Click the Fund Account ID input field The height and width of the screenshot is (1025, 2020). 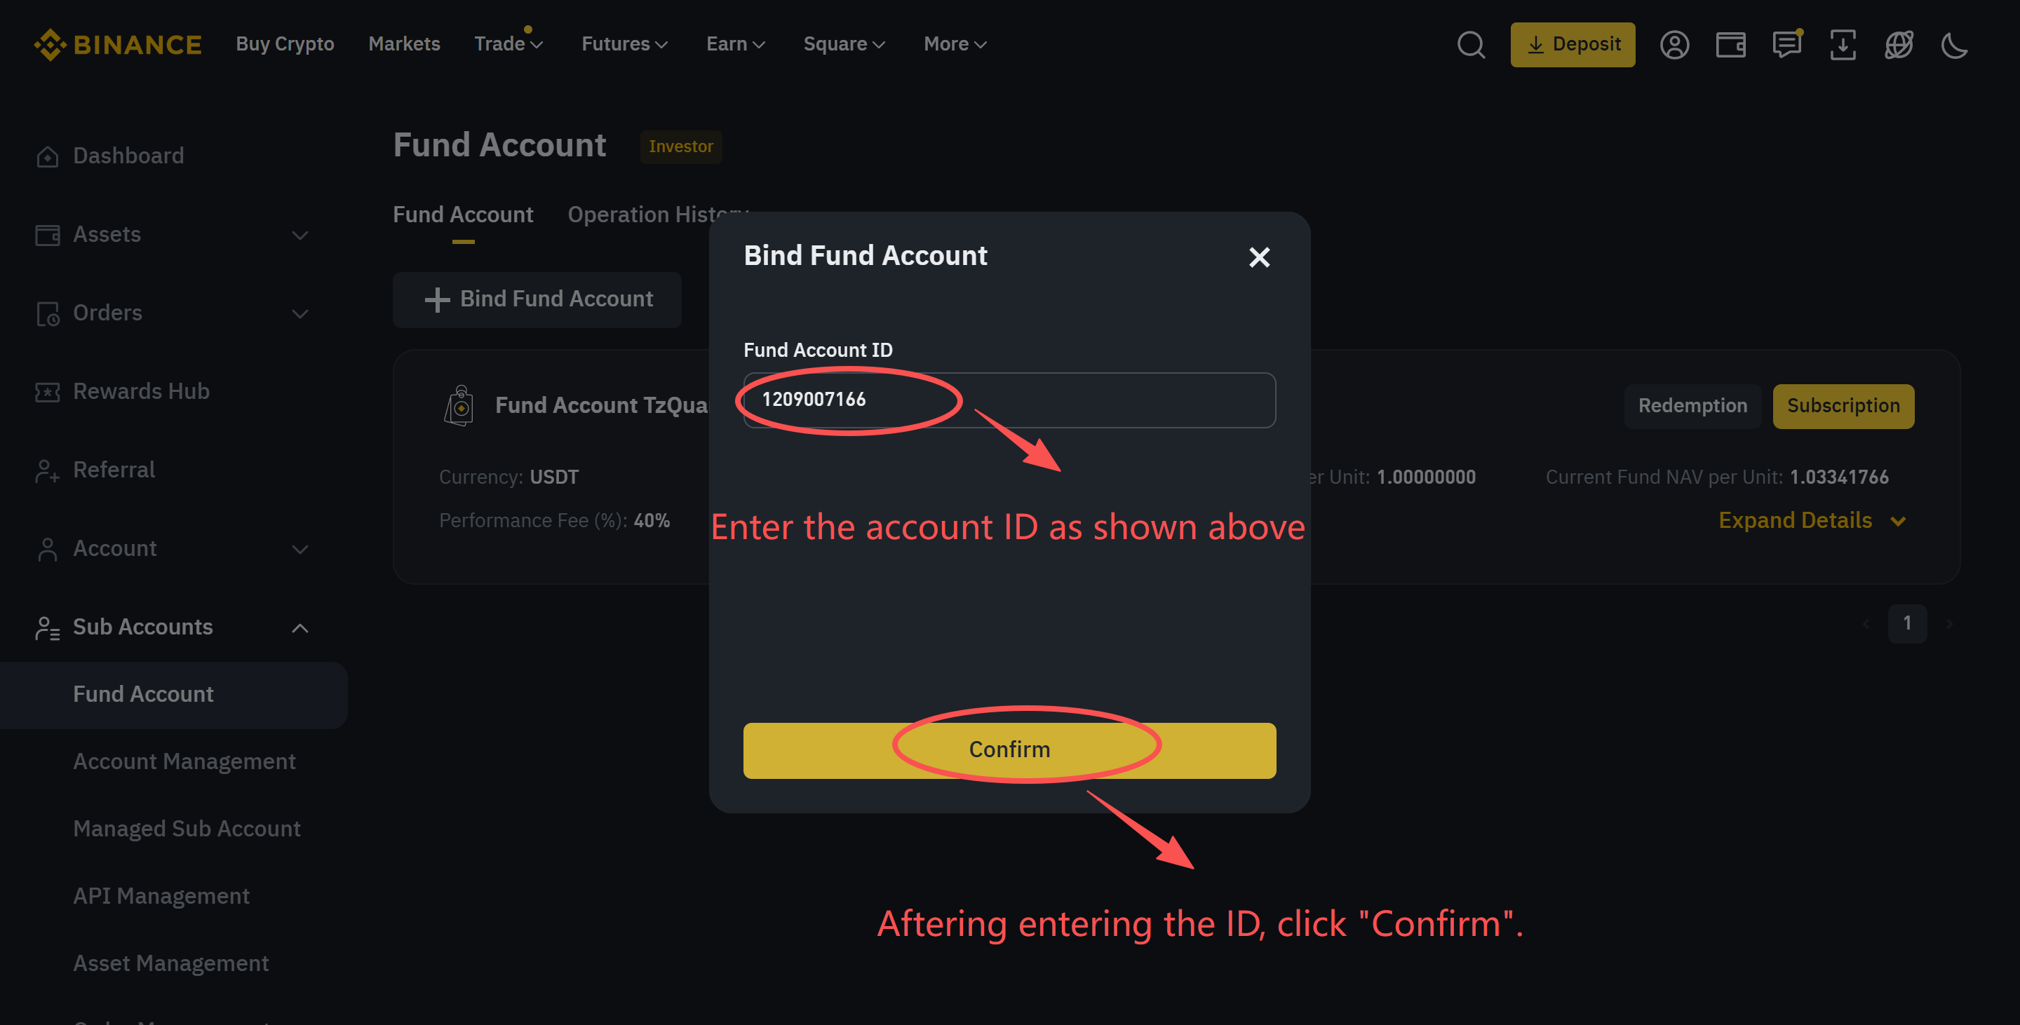pos(1009,400)
